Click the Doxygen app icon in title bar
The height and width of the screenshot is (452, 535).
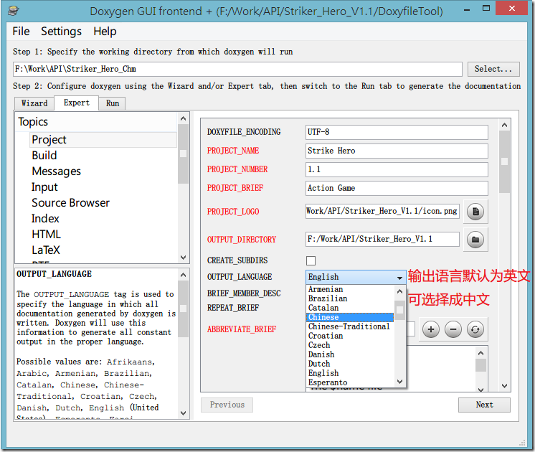point(14,11)
